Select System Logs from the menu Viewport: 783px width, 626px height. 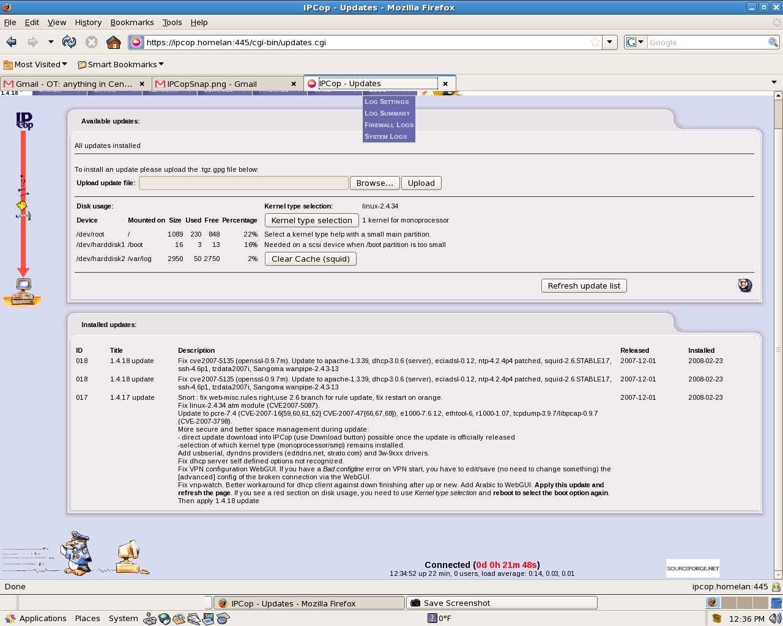pyautogui.click(x=389, y=136)
